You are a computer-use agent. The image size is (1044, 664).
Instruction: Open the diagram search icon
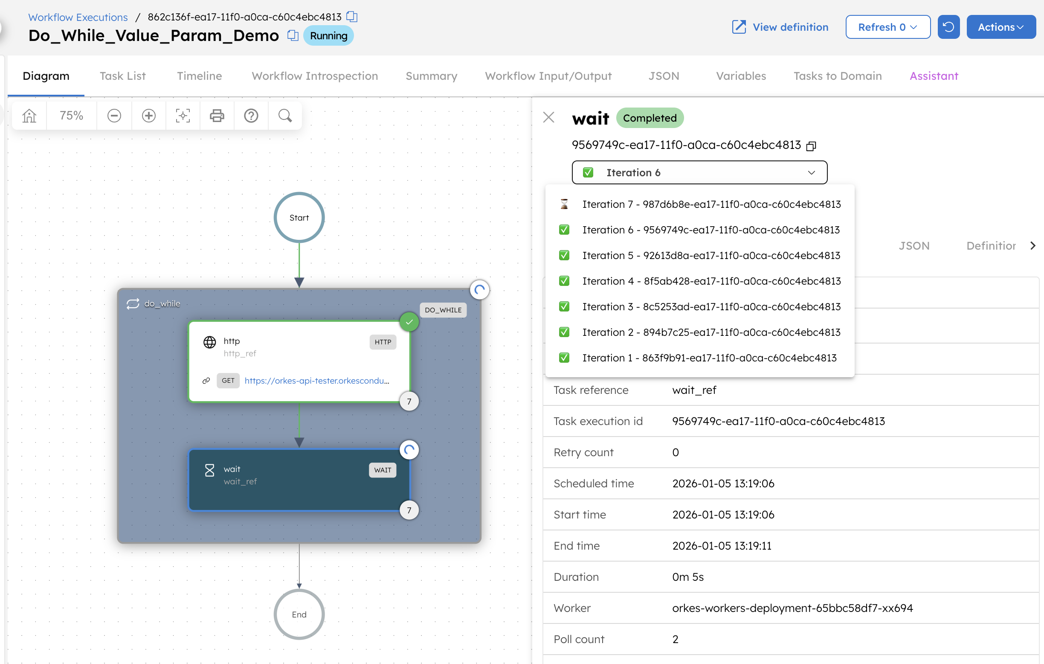pyautogui.click(x=285, y=115)
